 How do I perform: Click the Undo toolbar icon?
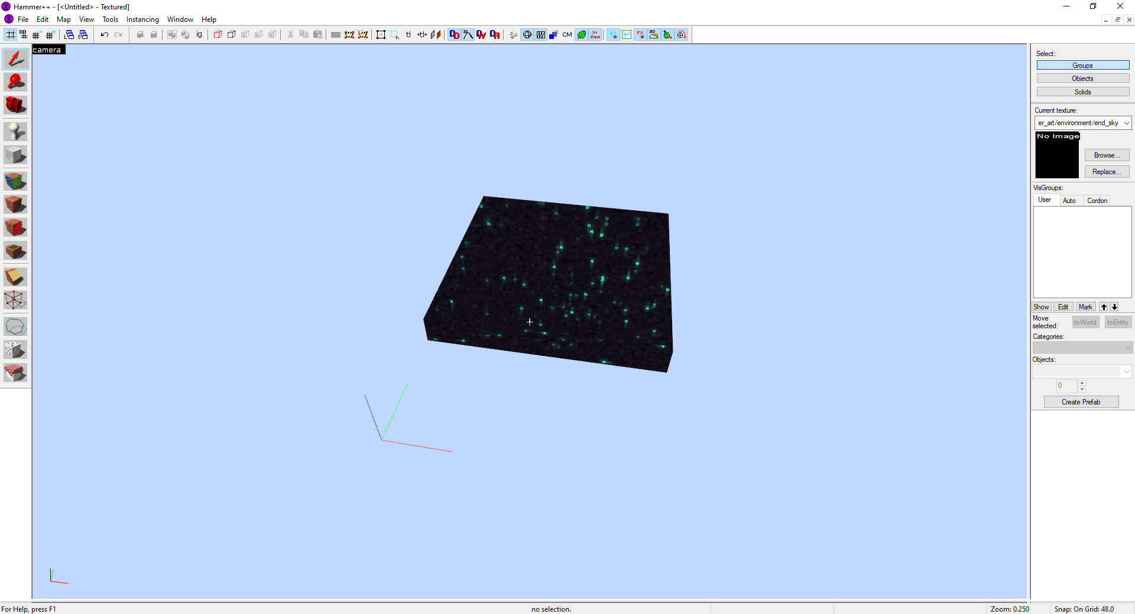point(105,34)
